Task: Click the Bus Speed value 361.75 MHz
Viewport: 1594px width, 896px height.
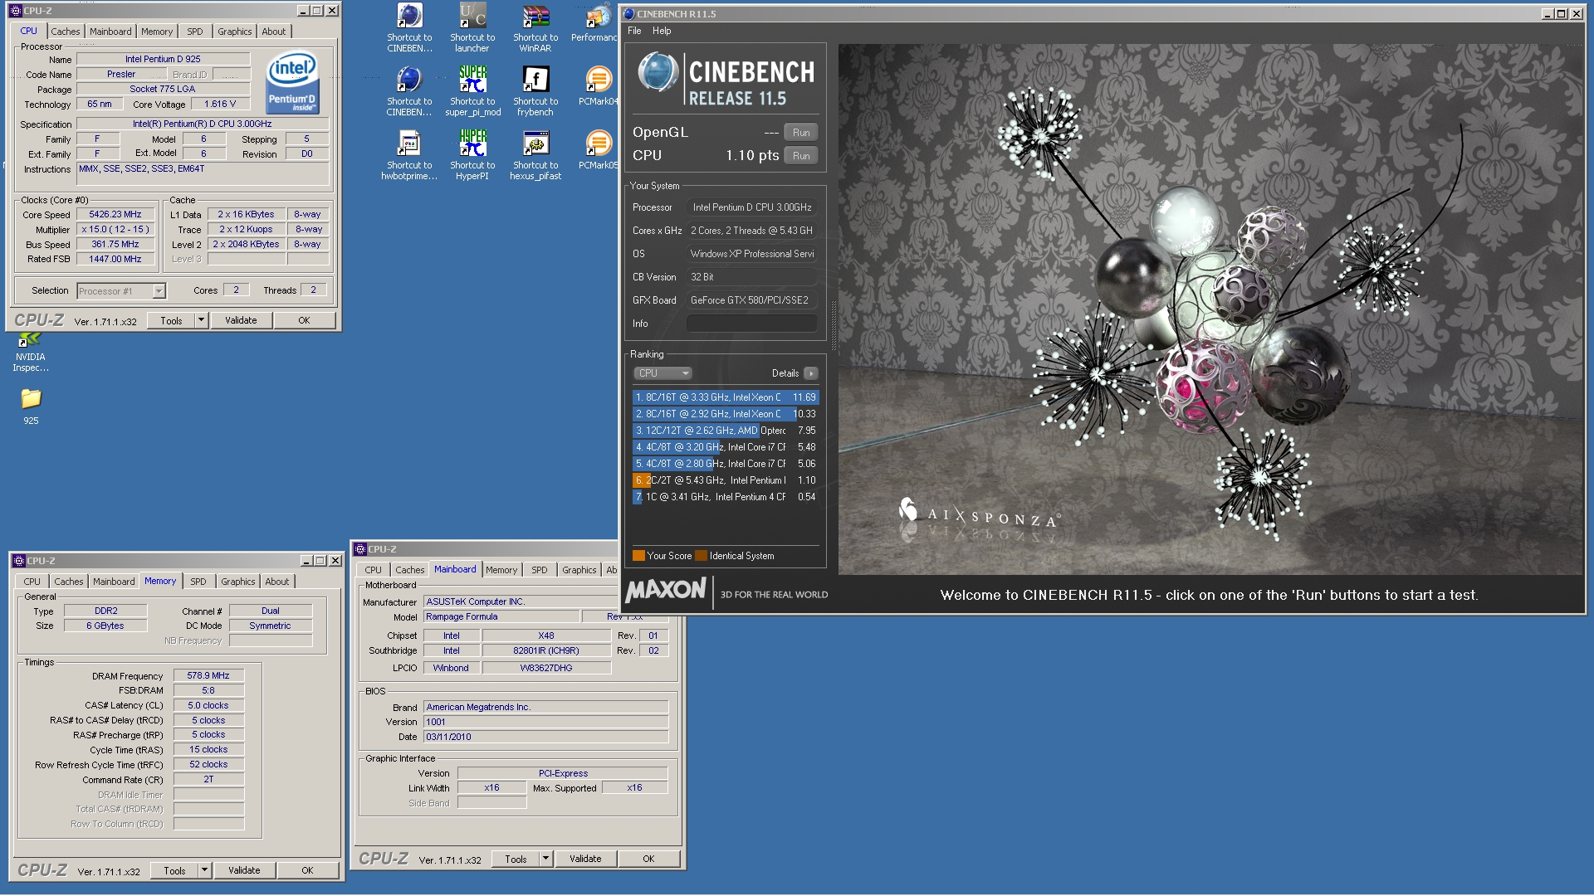Action: [x=115, y=244]
